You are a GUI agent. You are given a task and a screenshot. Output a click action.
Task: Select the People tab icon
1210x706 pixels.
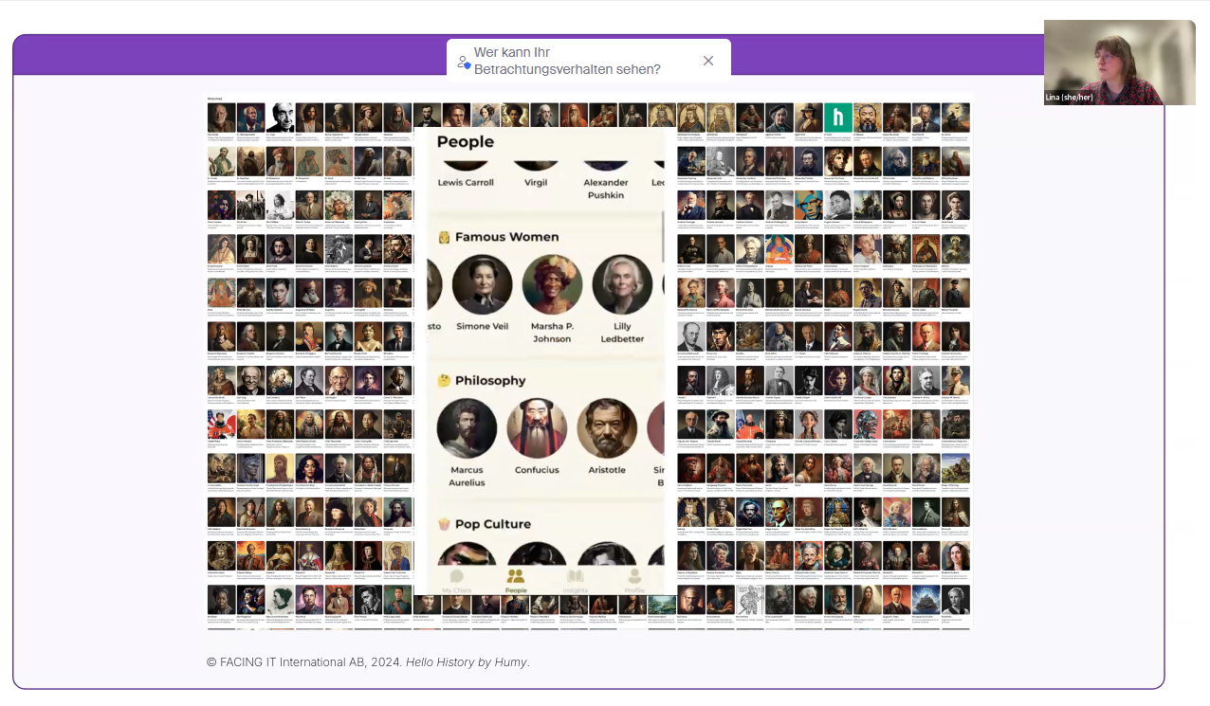tap(516, 576)
